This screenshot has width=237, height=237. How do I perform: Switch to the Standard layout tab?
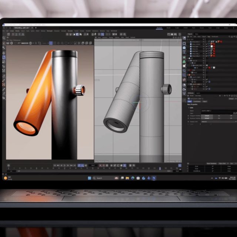(x=159, y=28)
